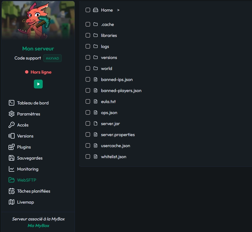Click the #AXVAD support code badge
The width and height of the screenshot is (252, 232).
tap(52, 58)
